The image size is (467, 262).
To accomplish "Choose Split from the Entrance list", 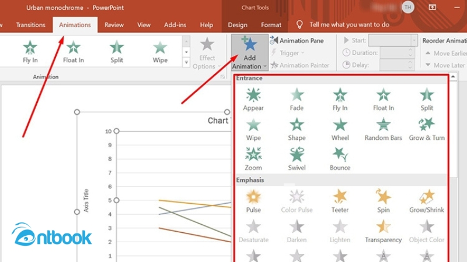I will point(427,99).
